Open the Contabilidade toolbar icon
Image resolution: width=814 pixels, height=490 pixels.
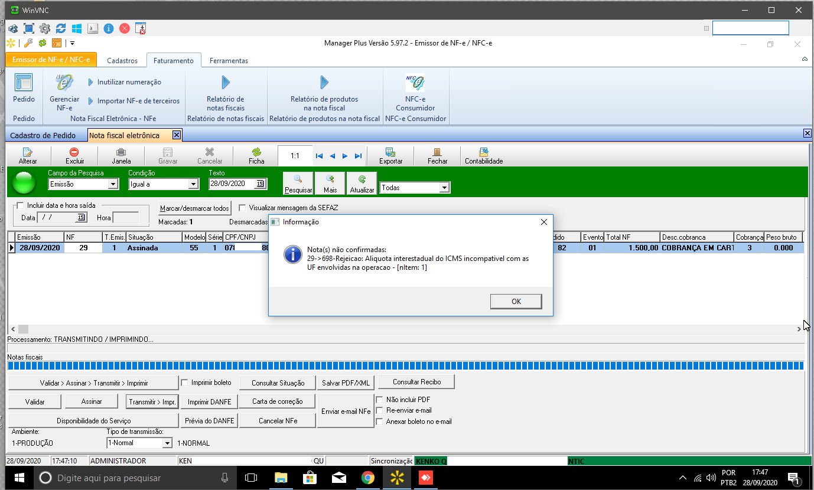pyautogui.click(x=484, y=152)
